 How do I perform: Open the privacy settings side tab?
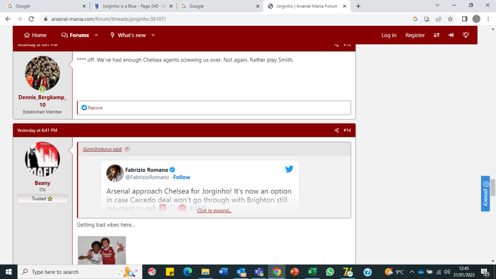click(x=486, y=193)
